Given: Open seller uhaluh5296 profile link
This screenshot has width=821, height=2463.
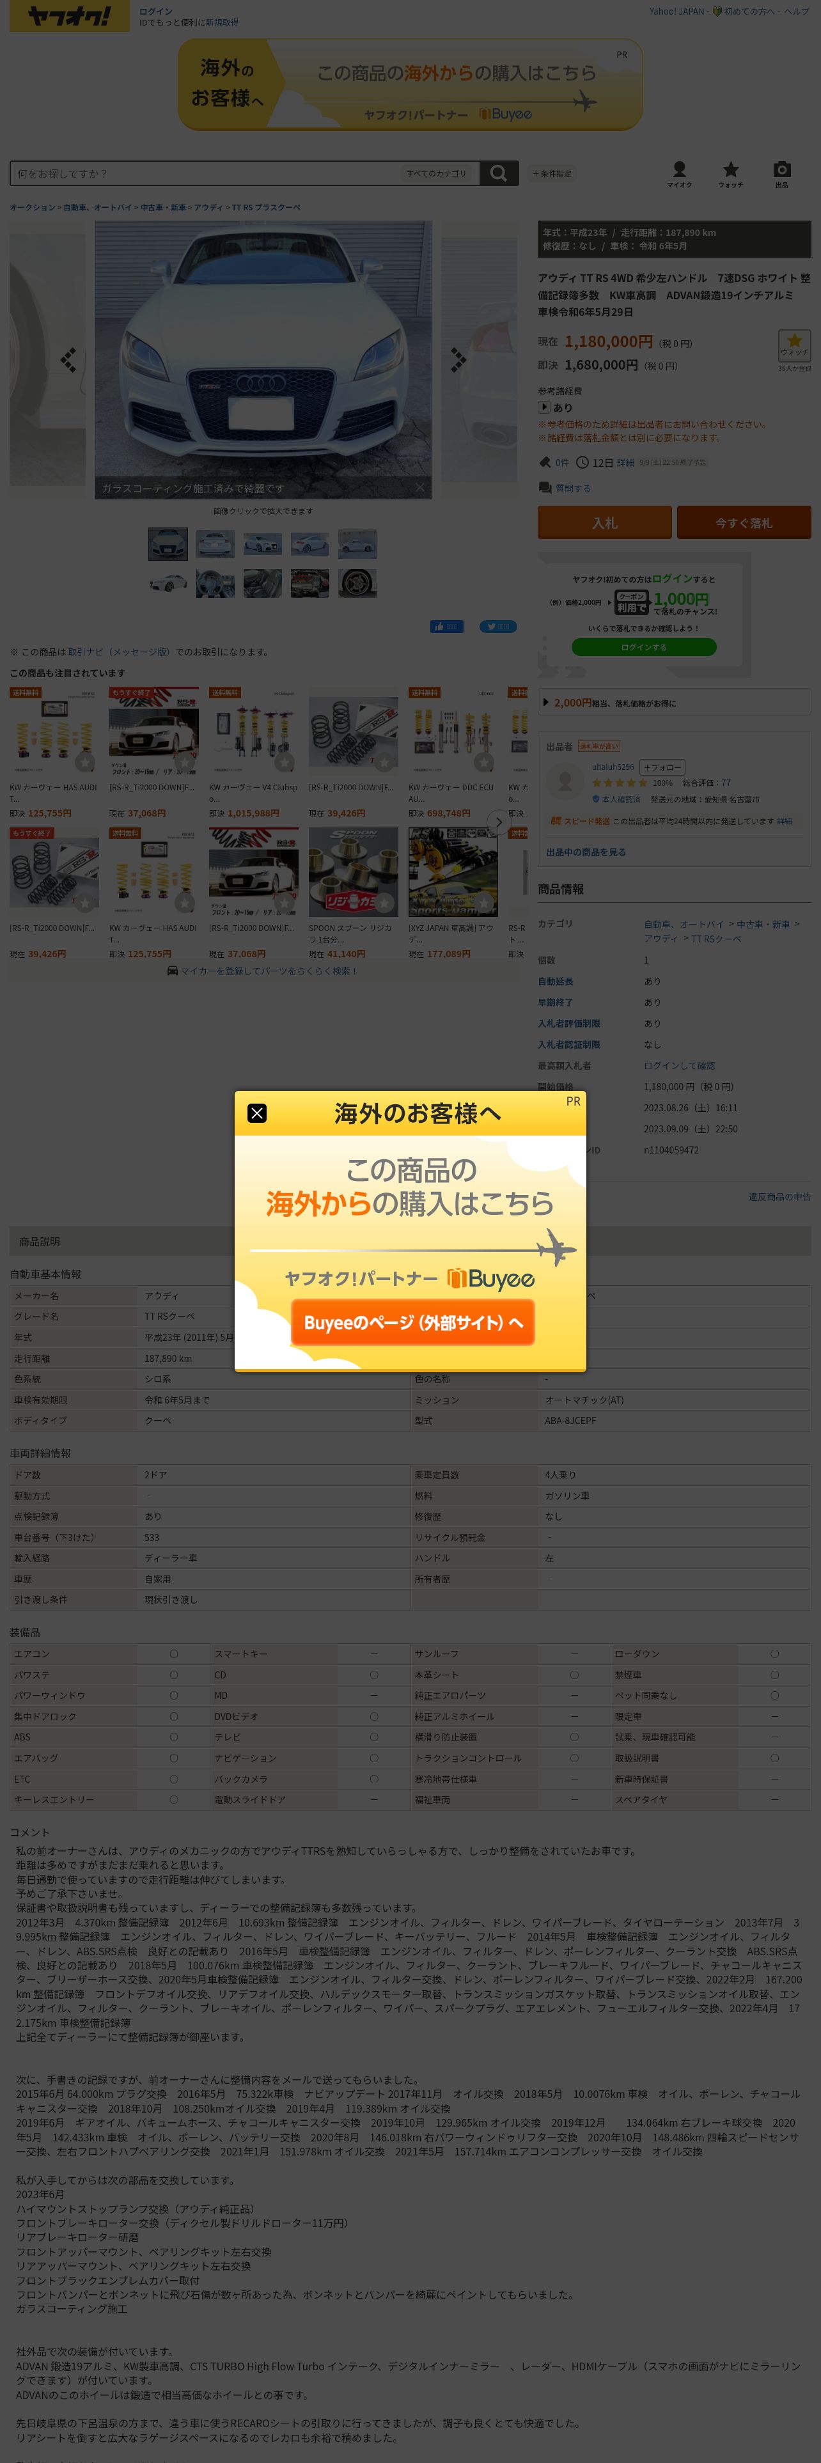Looking at the screenshot, I should tap(613, 767).
